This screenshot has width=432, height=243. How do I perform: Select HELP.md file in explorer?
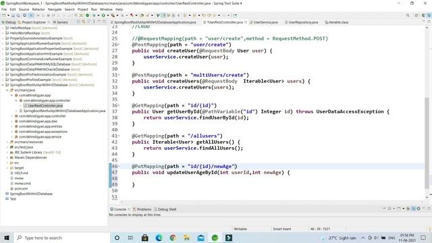click(x=19, y=173)
